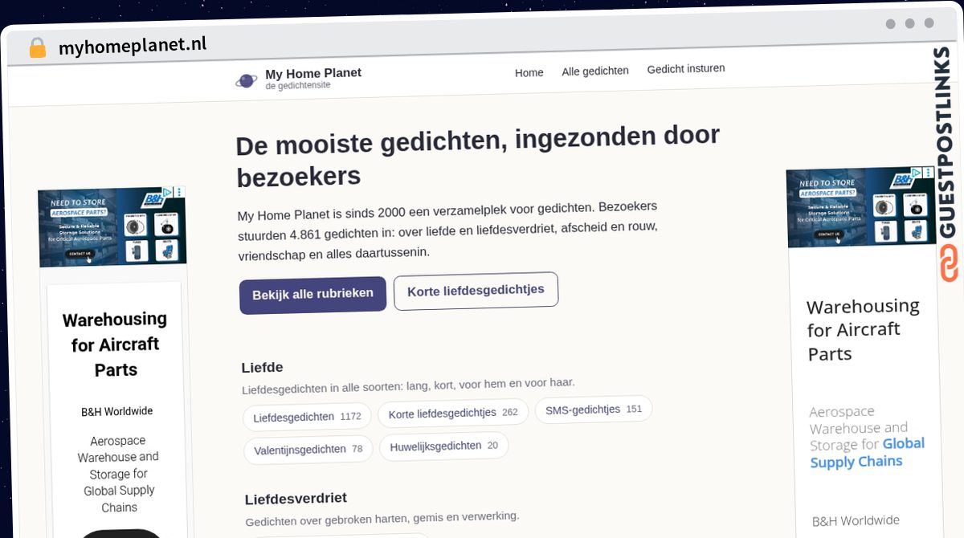This screenshot has height=538, width=964.
Task: Click the de gedichtensite tagline
Action: click(298, 85)
